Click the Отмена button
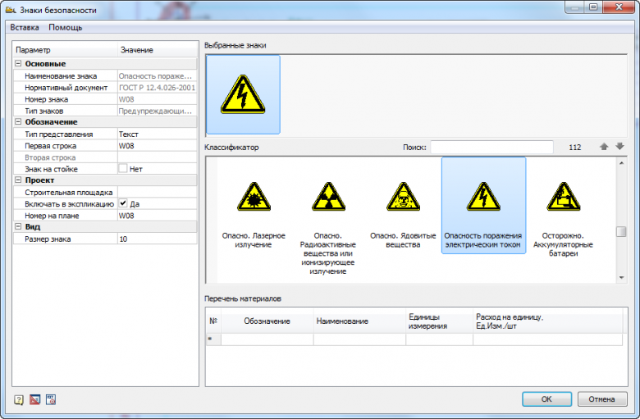 pos(602,399)
